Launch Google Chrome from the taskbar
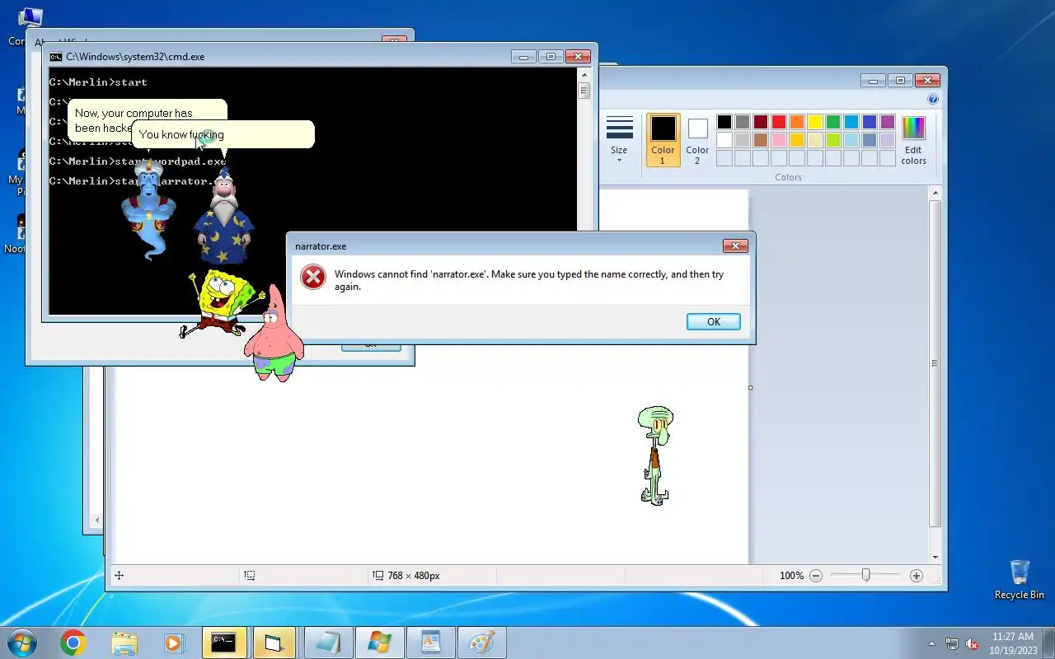 point(73,643)
